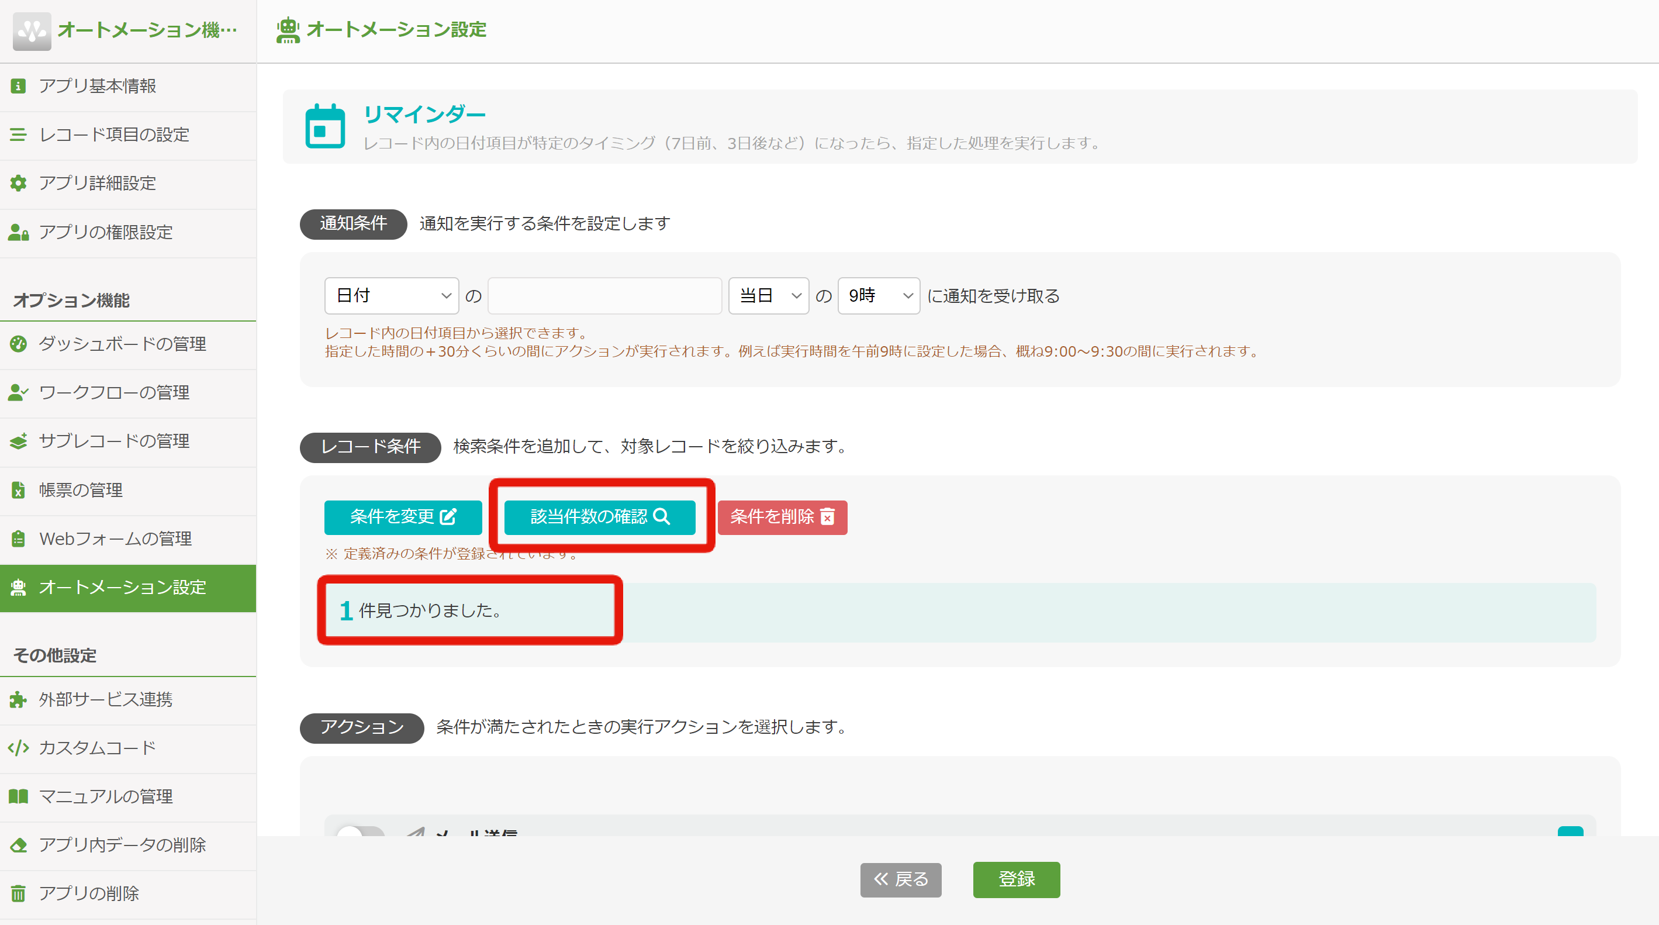Change notification time via 9時 dropdown
This screenshot has height=925, width=1659.
coord(878,296)
